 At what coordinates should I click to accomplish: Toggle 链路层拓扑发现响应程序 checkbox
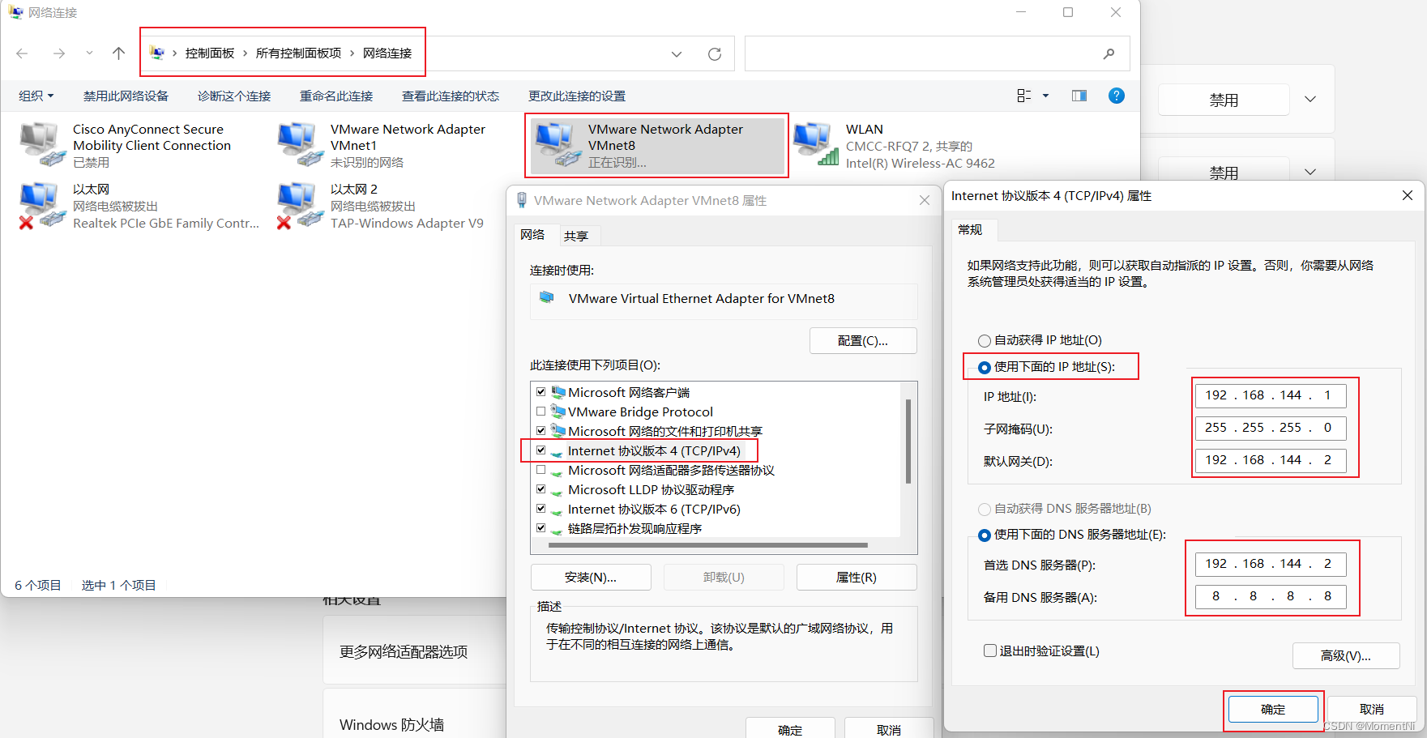tap(540, 528)
